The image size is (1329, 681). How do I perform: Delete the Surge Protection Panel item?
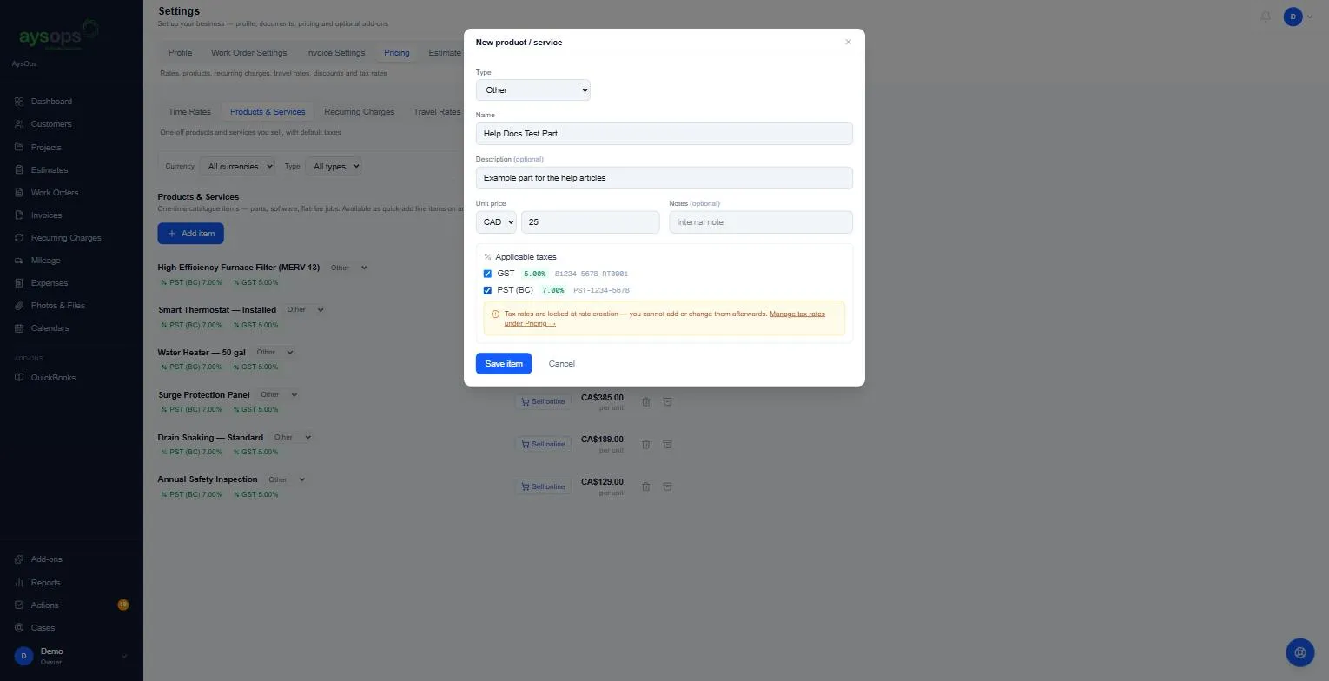[x=645, y=401]
